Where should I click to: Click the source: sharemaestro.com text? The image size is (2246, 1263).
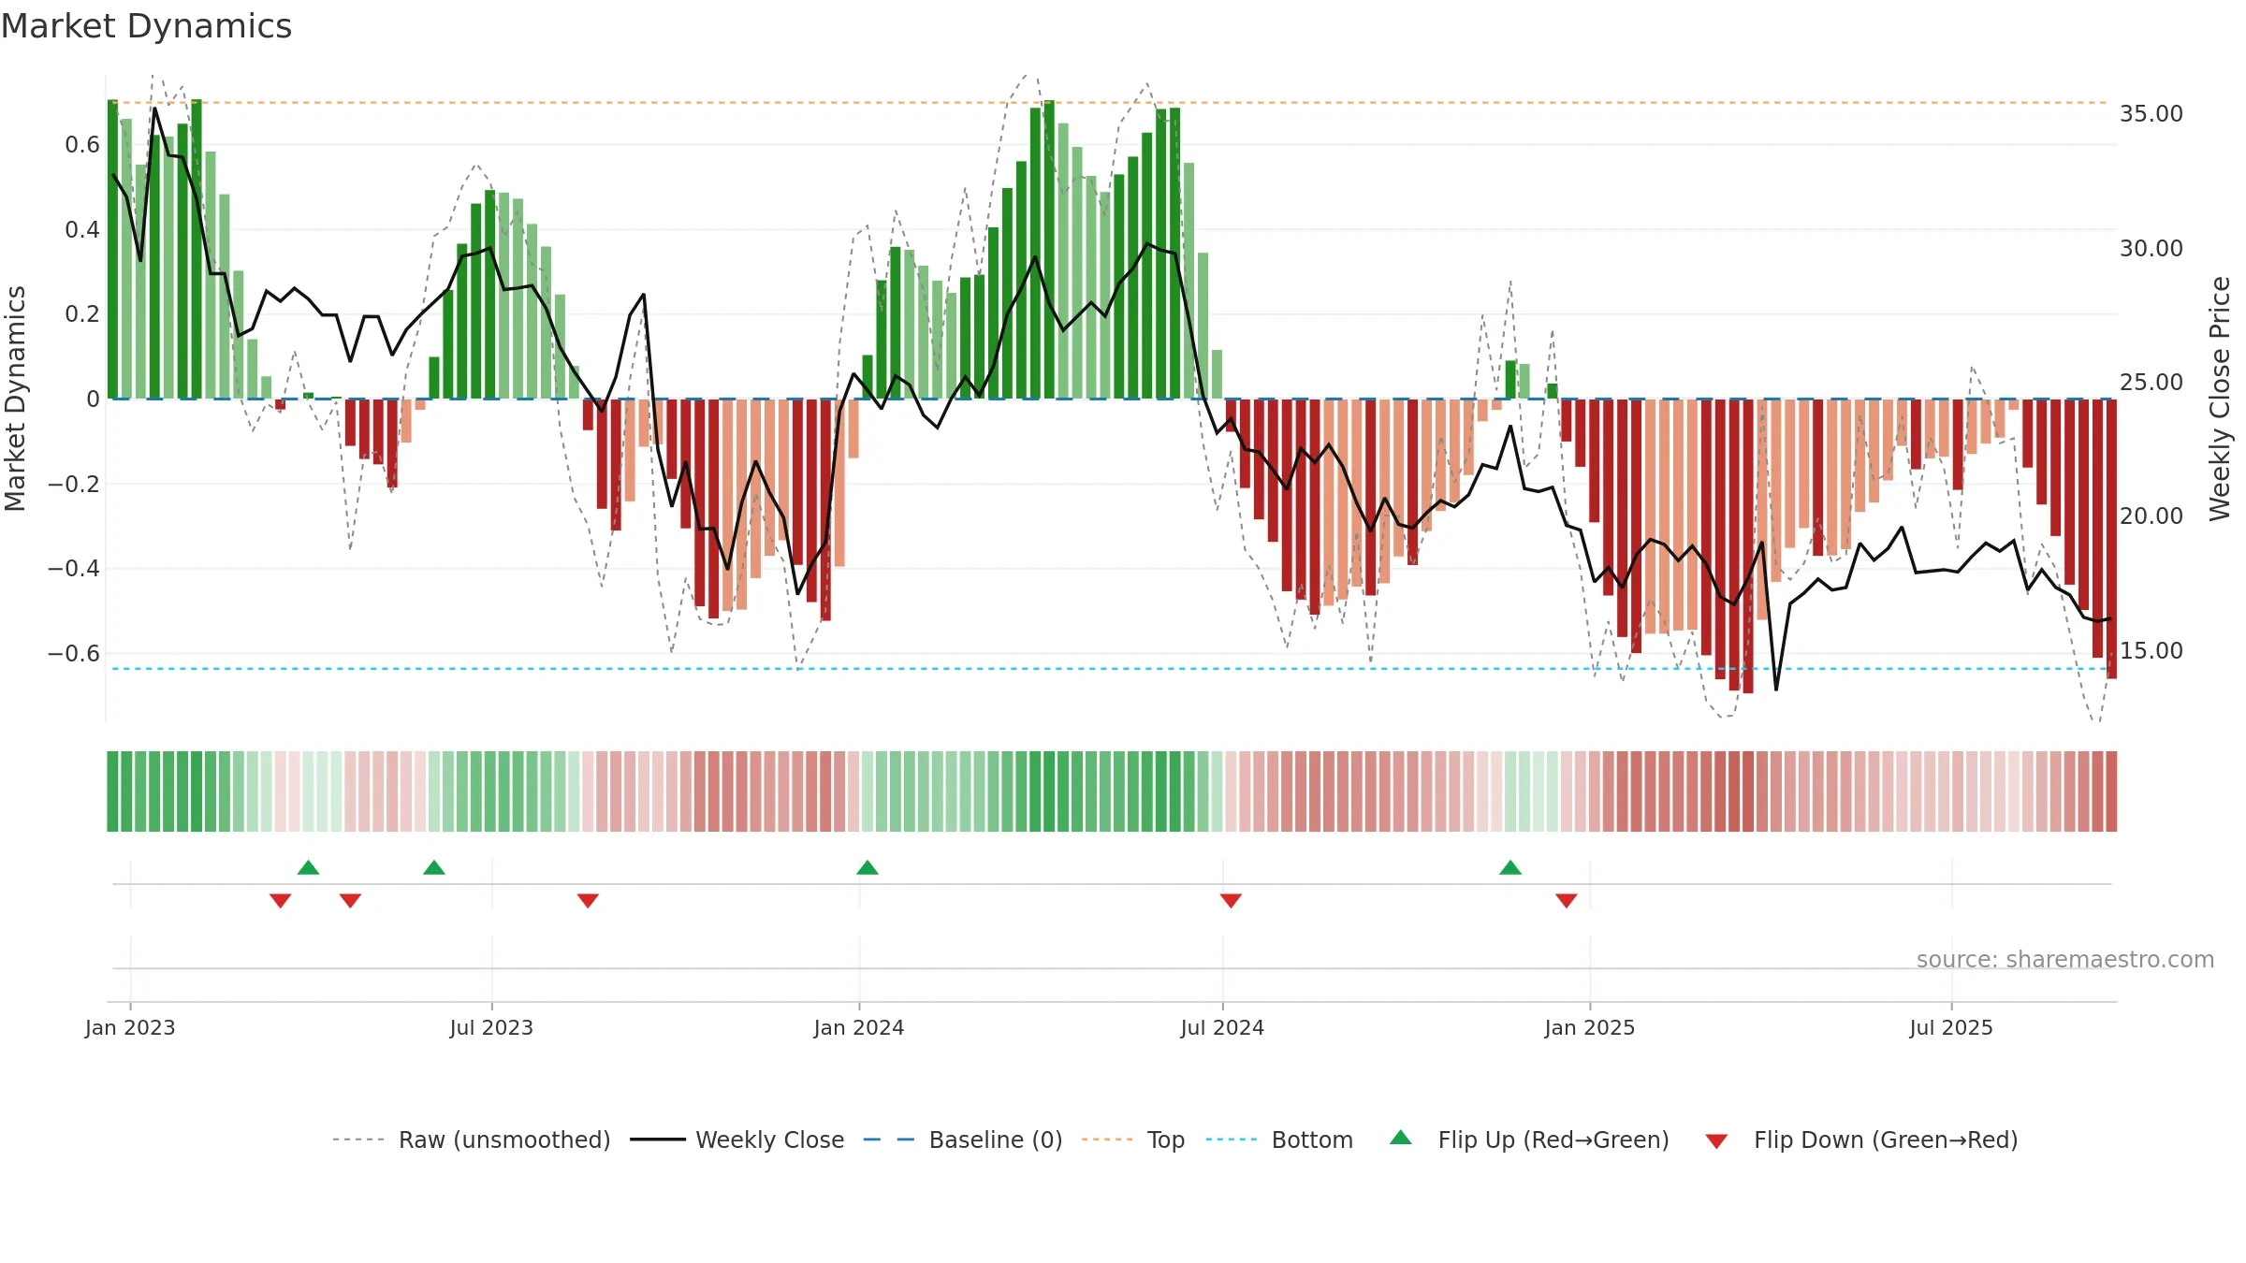click(2065, 959)
